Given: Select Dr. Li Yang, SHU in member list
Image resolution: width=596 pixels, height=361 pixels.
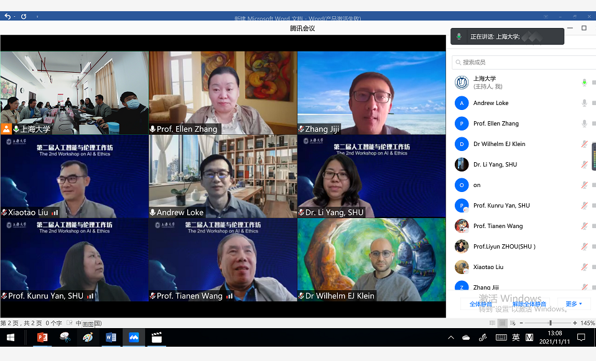Looking at the screenshot, I should [495, 165].
